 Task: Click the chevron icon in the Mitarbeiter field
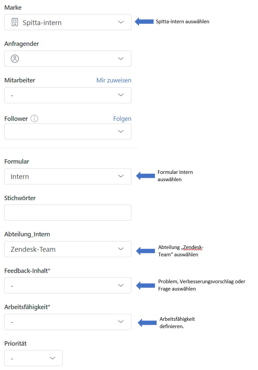[121, 95]
